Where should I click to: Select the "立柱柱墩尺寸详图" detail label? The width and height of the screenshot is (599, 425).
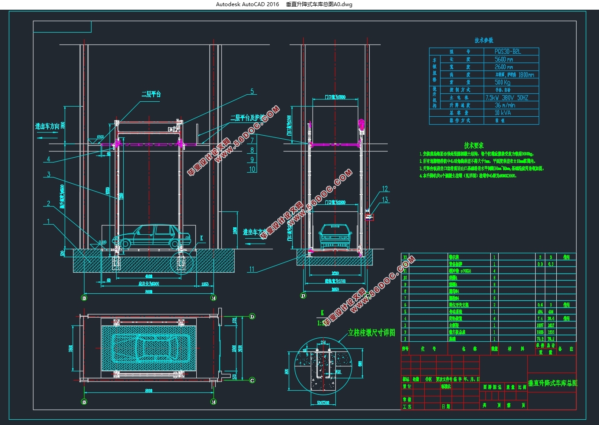[372, 333]
